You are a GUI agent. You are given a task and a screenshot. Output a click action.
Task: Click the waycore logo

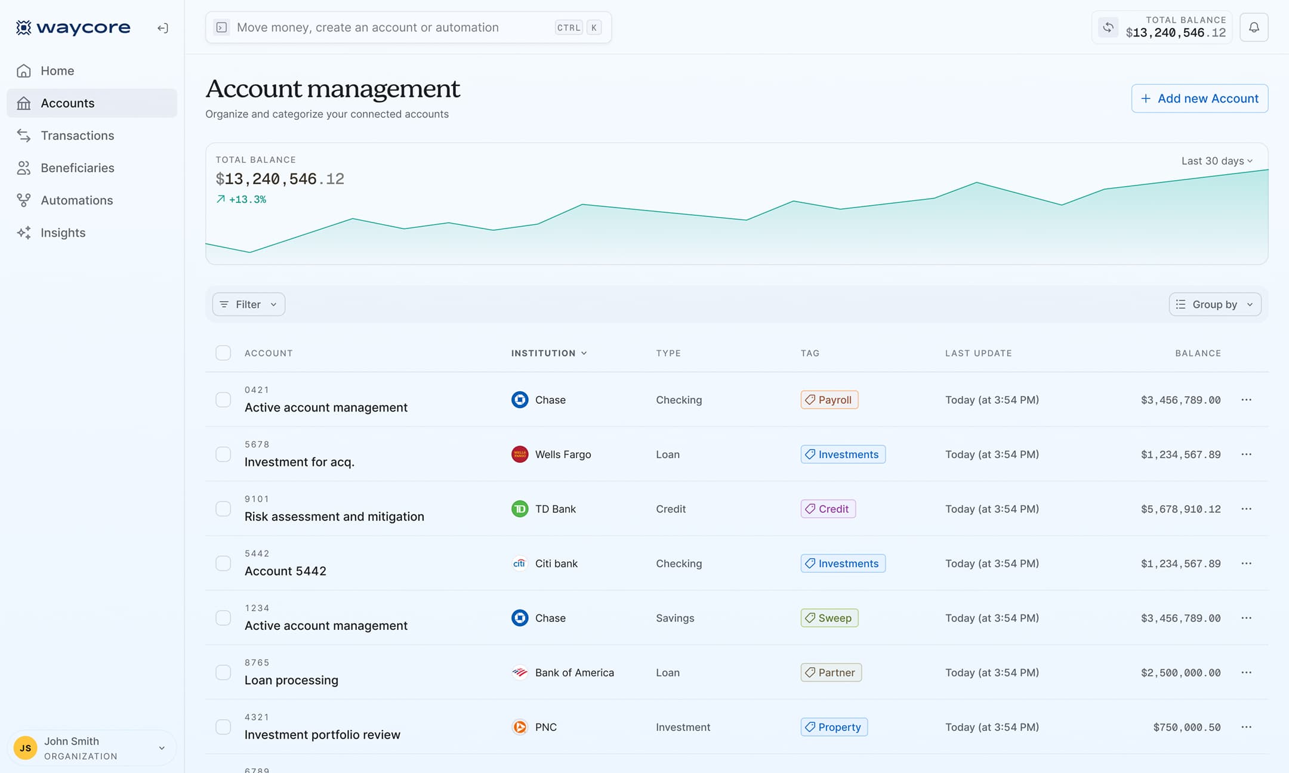click(x=72, y=27)
